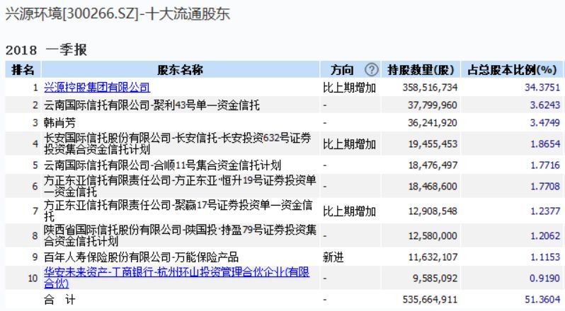Click percentage value 0.9190
Image resolution: width=565 pixels, height=311 pixels.
tap(545, 278)
